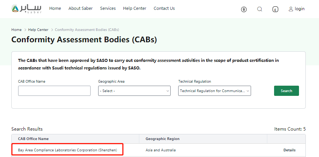
Task: Expand the Geographic Area dropdown
Action: pyautogui.click(x=134, y=91)
